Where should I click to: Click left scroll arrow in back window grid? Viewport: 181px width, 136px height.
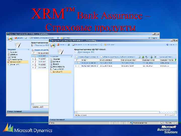33,104
